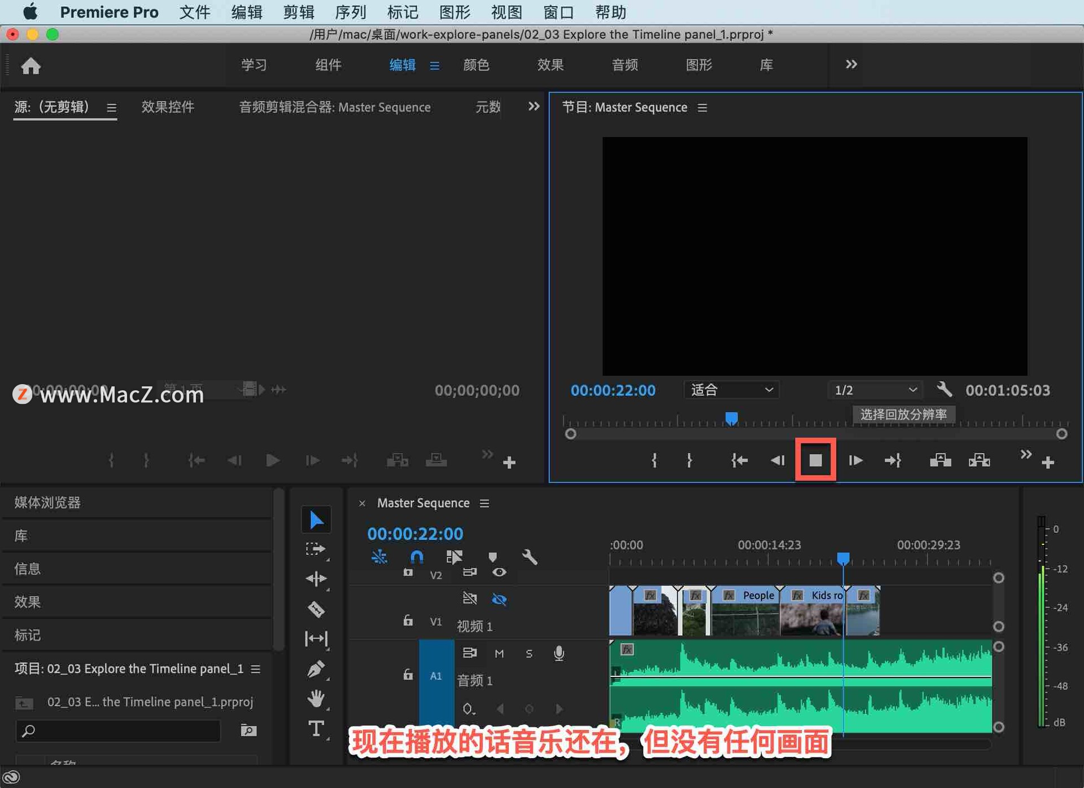Open 编辑 workspace menu icon
1084x788 pixels.
[x=435, y=65]
